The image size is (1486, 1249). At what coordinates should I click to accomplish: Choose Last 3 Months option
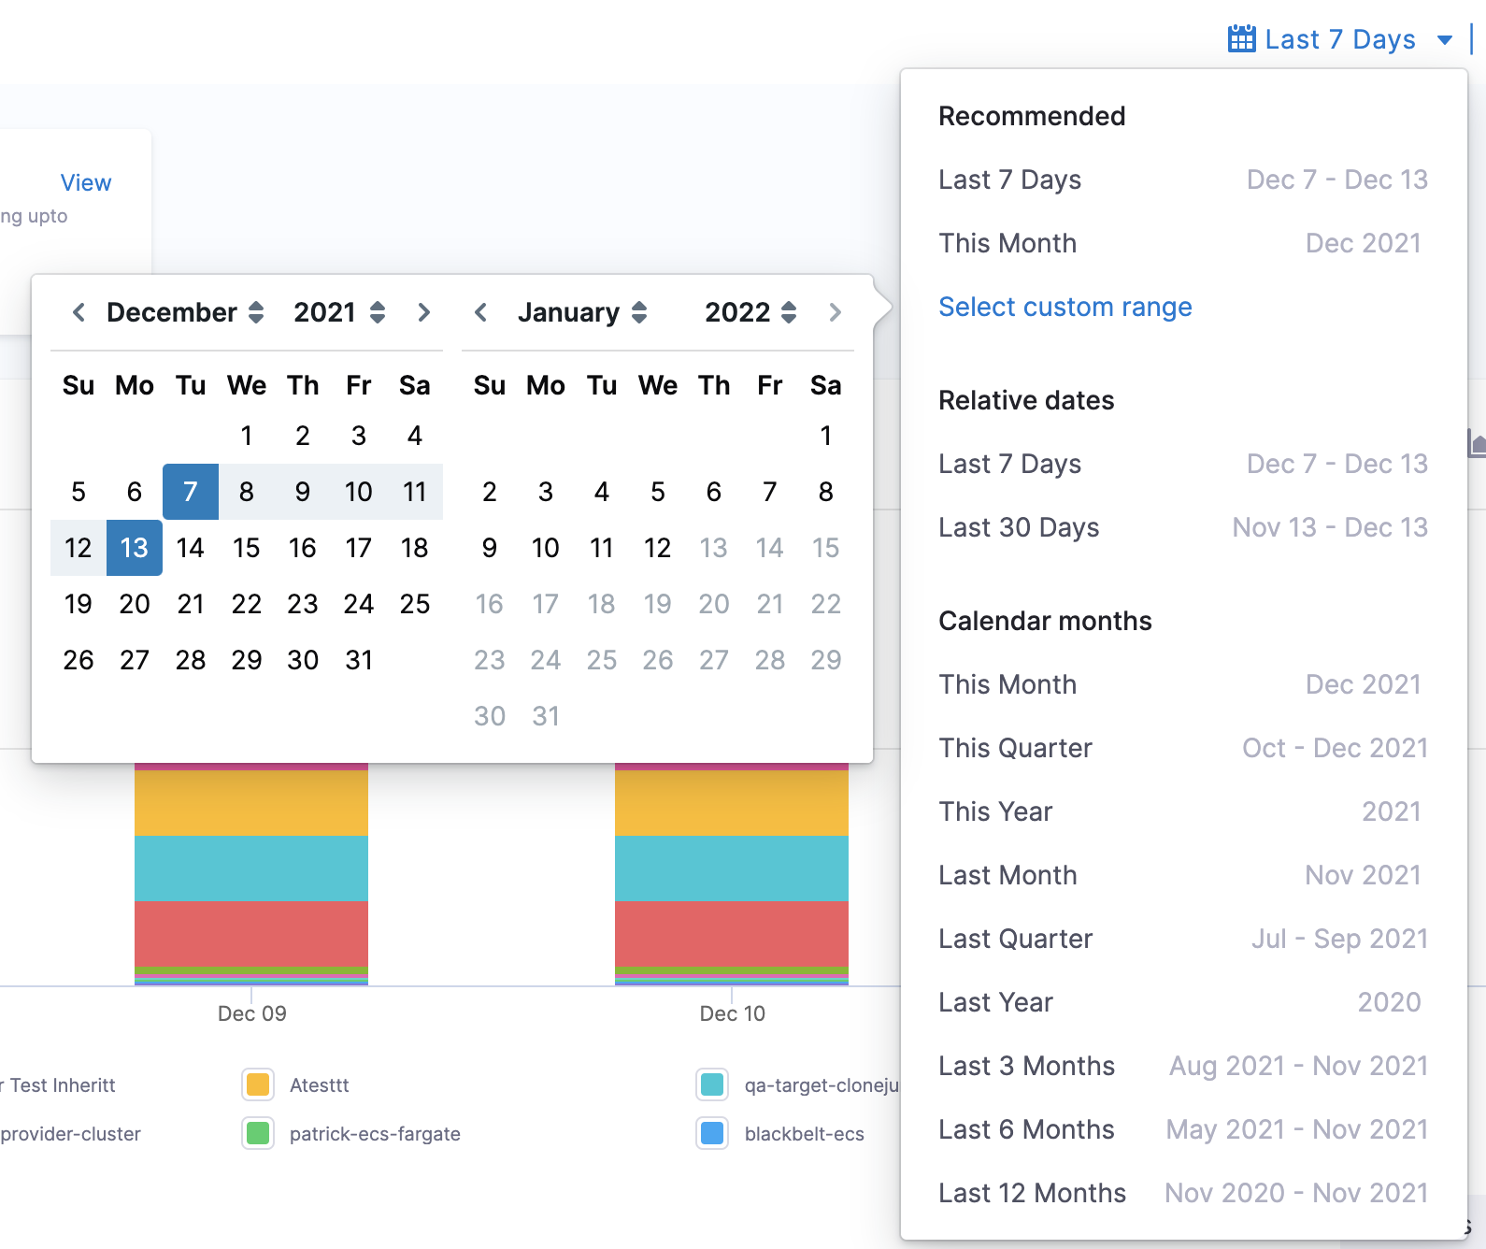(x=1183, y=1066)
